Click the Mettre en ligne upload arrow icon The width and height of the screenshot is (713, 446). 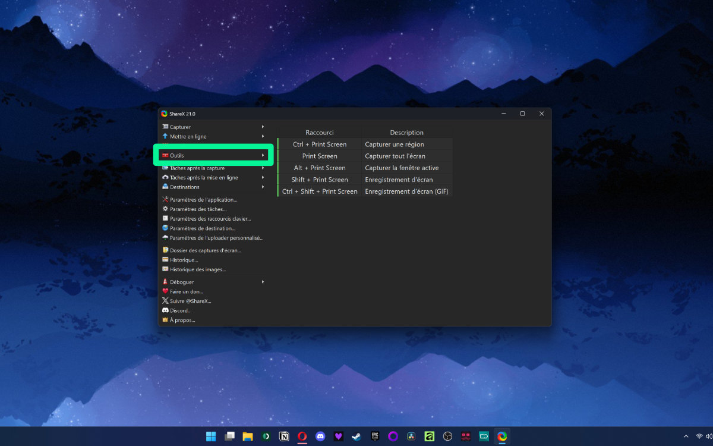[165, 136]
